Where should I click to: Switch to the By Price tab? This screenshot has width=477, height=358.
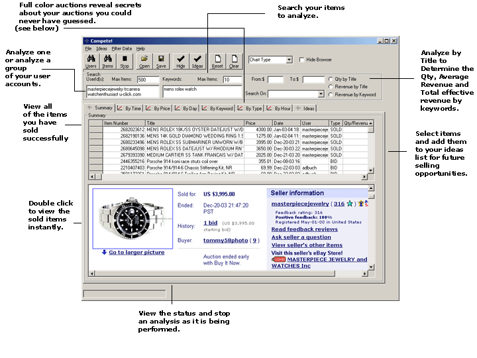[158, 108]
